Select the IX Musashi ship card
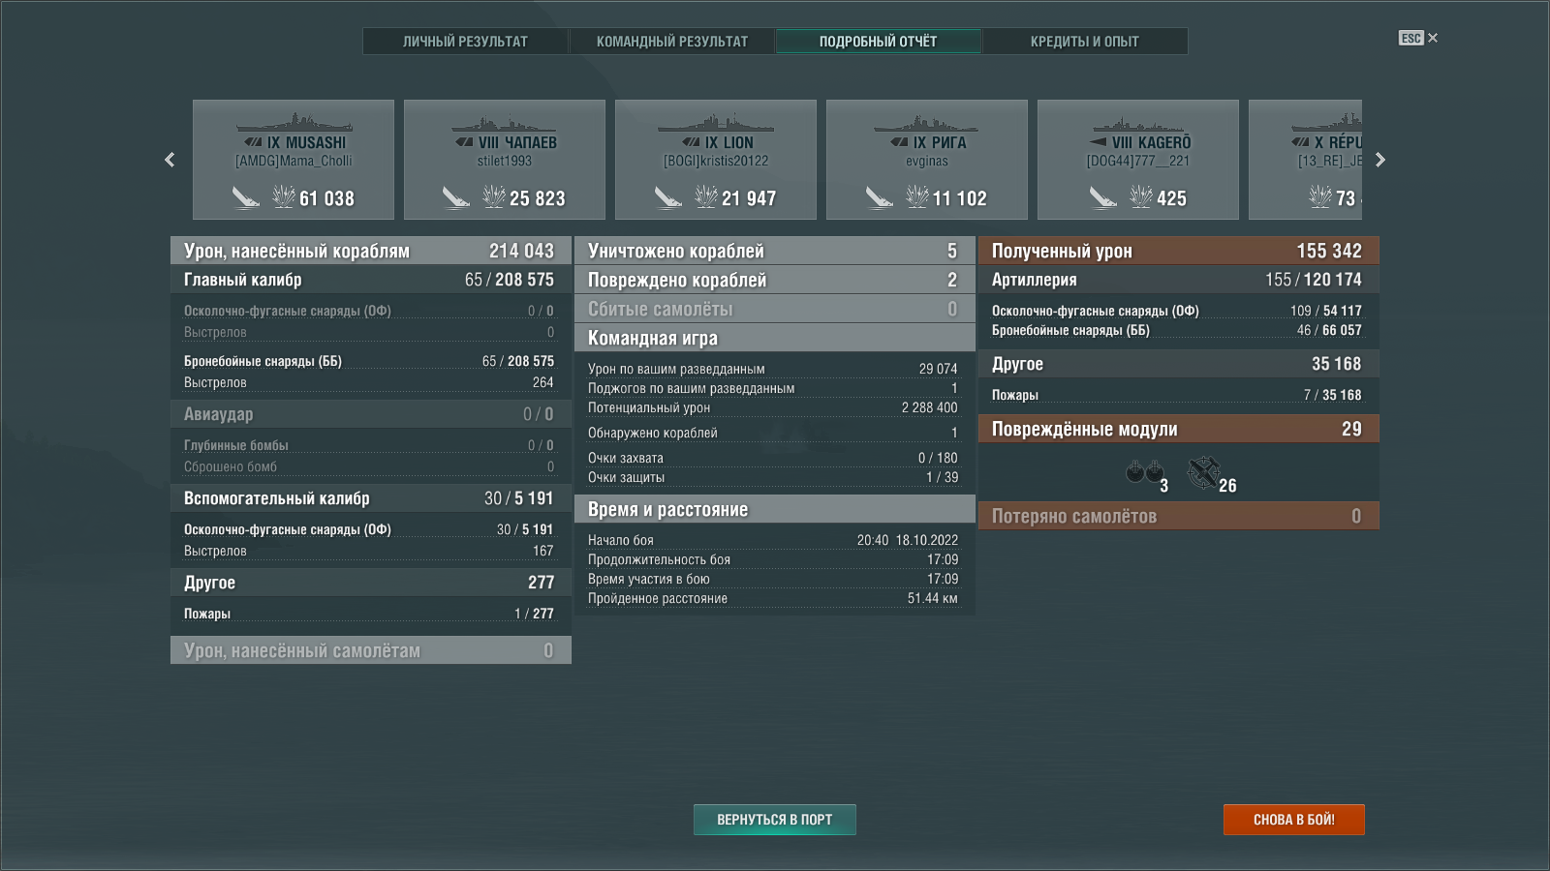Viewport: 1550px width, 871px height. coord(294,160)
